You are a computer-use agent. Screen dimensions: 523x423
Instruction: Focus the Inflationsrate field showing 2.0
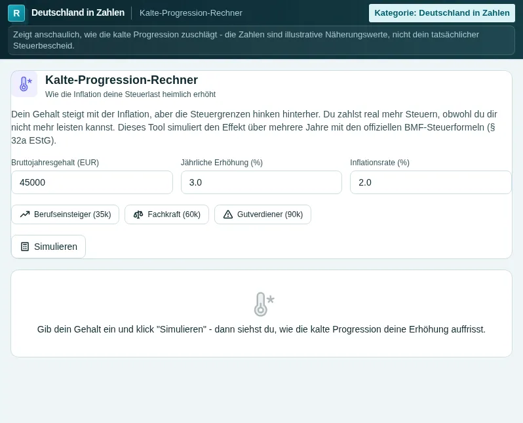[x=431, y=182]
